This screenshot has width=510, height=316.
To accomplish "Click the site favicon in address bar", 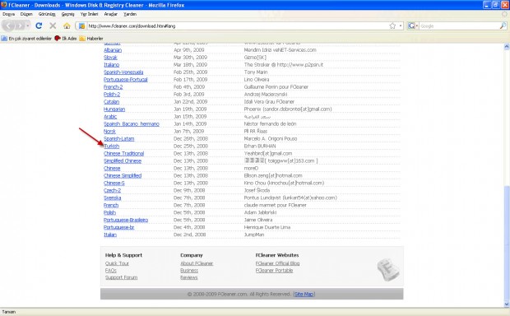I will pyautogui.click(x=82, y=26).
